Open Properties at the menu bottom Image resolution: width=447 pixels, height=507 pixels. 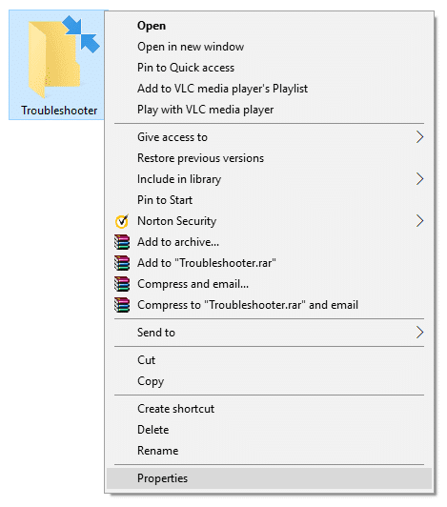coord(269,478)
